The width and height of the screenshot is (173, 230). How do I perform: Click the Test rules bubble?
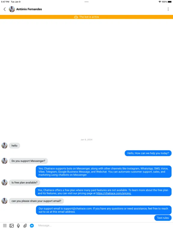tap(163, 218)
